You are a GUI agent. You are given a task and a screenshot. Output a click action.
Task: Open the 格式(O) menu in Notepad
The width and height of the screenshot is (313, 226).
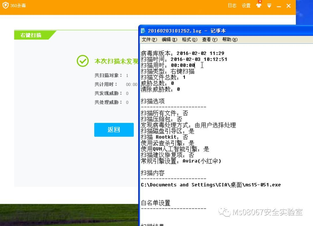point(190,40)
